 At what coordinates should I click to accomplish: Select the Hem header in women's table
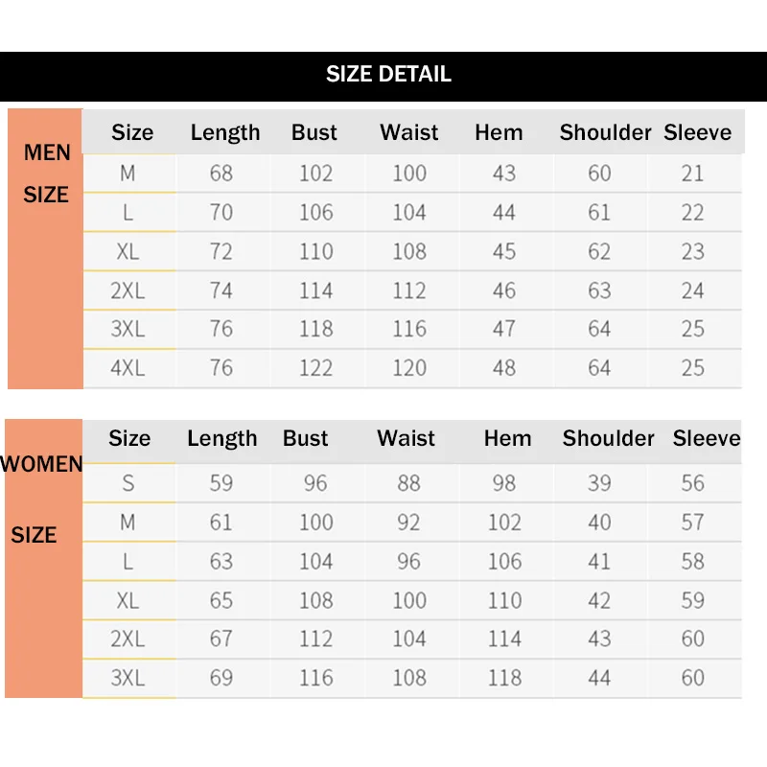point(507,438)
